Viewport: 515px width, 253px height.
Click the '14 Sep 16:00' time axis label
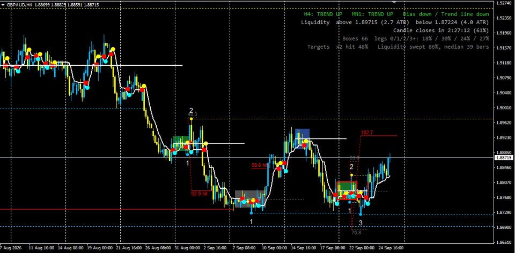(x=304, y=248)
